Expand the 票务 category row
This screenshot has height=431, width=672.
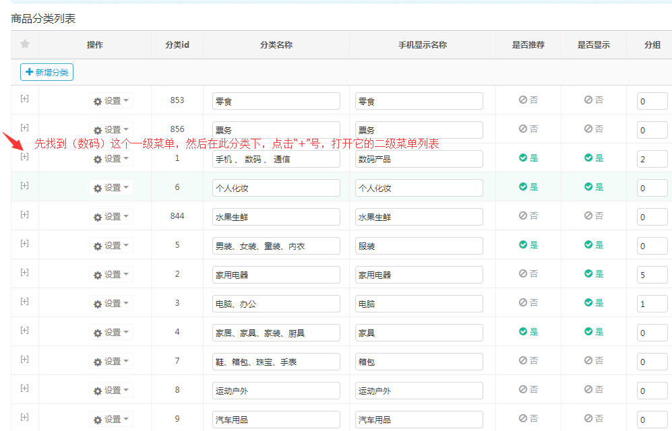coord(24,127)
